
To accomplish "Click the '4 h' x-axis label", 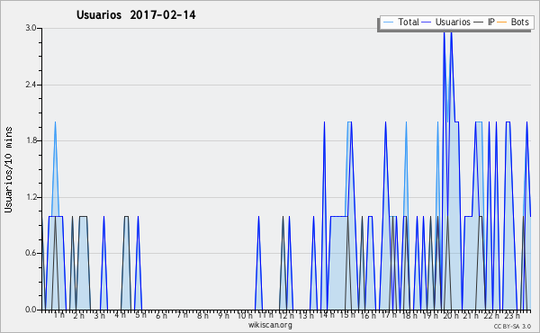I will click(x=121, y=315).
